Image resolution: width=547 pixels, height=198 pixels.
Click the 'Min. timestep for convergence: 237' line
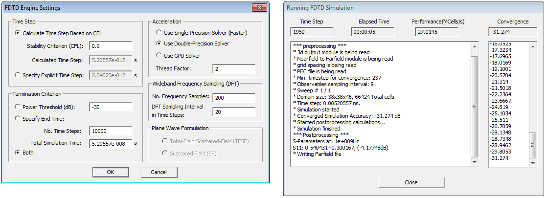336,78
